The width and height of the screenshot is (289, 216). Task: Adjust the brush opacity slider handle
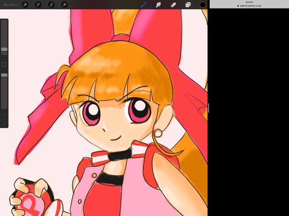4,75
